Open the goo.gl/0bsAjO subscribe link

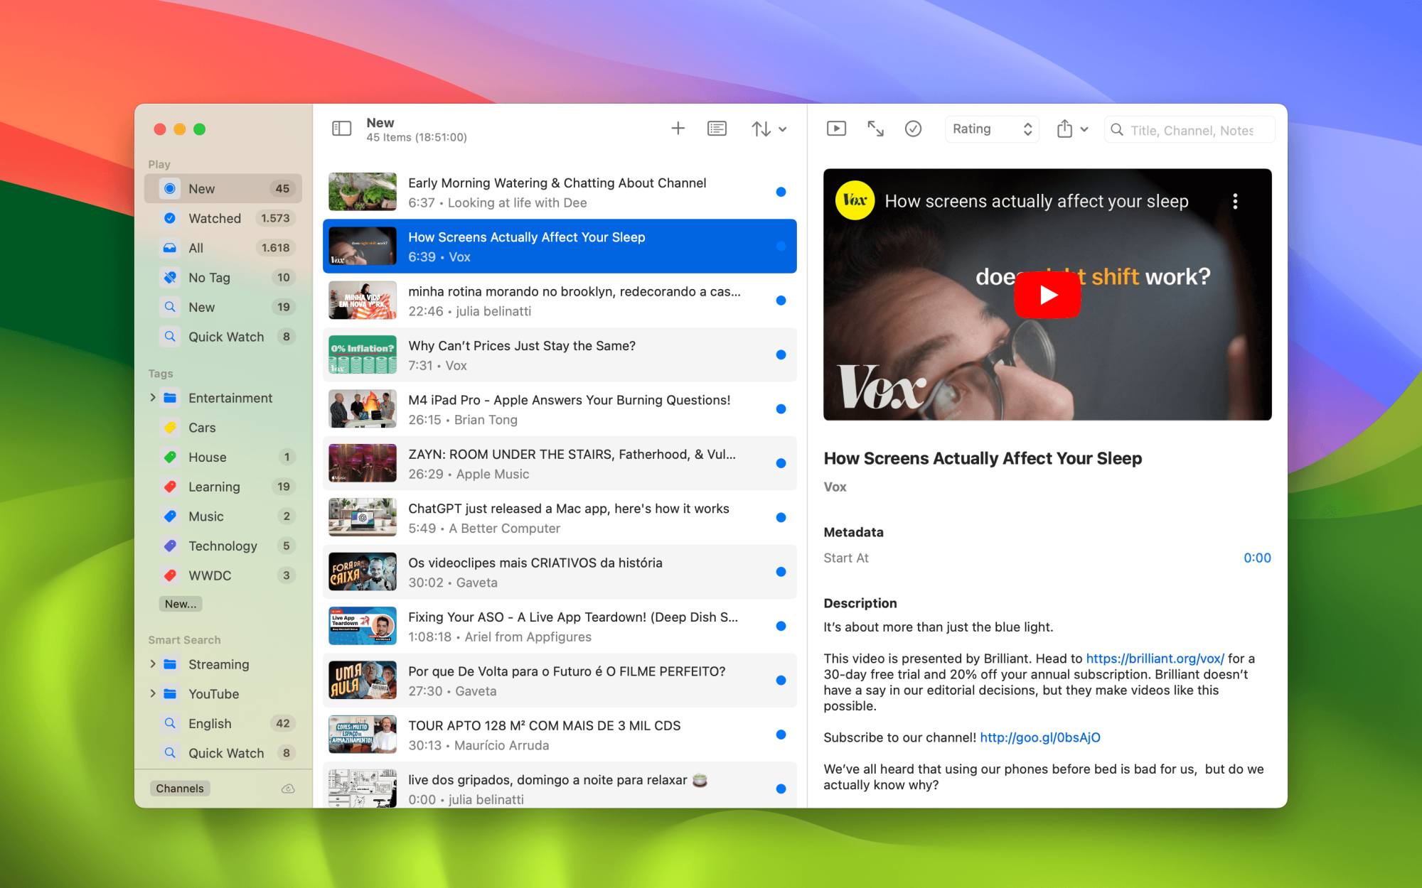(1039, 737)
